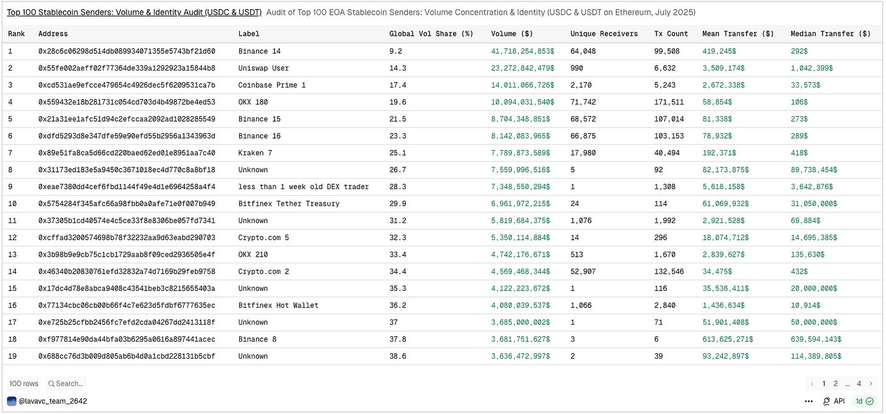
Task: Click the 'Binance 8' label cell
Action: 257,339
